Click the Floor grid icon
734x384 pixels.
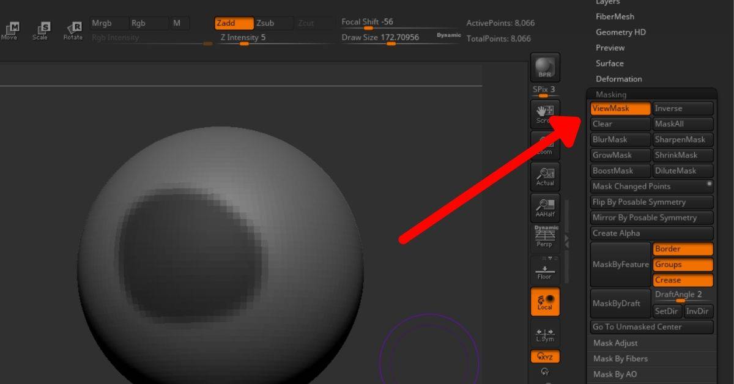pyautogui.click(x=544, y=269)
